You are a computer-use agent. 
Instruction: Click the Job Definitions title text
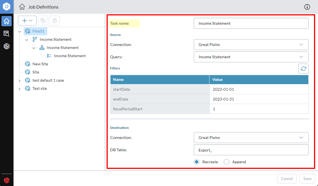tap(43, 7)
